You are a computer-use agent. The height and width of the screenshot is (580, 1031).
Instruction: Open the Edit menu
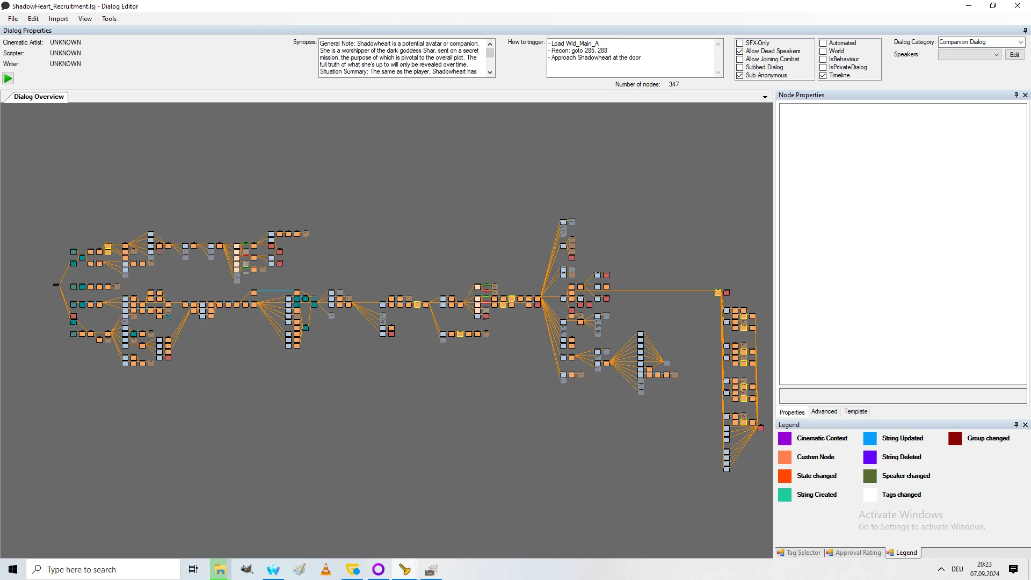coord(33,18)
